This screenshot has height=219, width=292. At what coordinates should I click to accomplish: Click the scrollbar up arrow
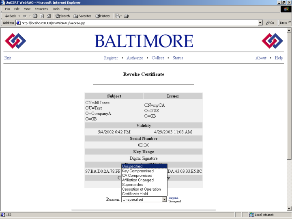[x=289, y=30]
